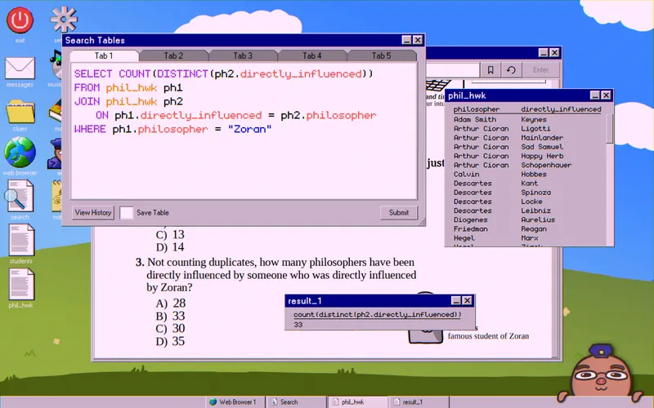
Task: Select answer D) 14 on the web page
Action: tap(170, 247)
